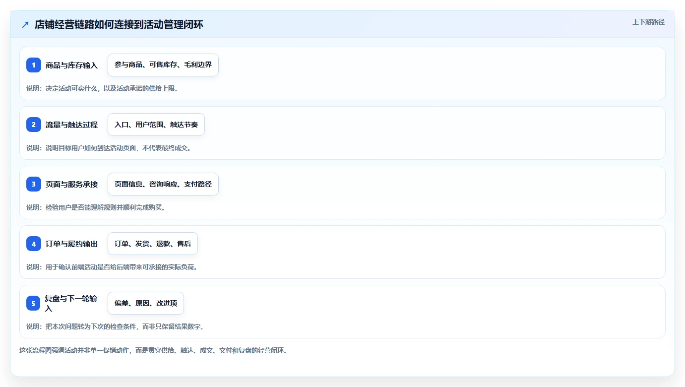Viewport: 685px width, 387px height.
Task: Click the step label '复盘与下一轮输入'
Action: click(71, 303)
